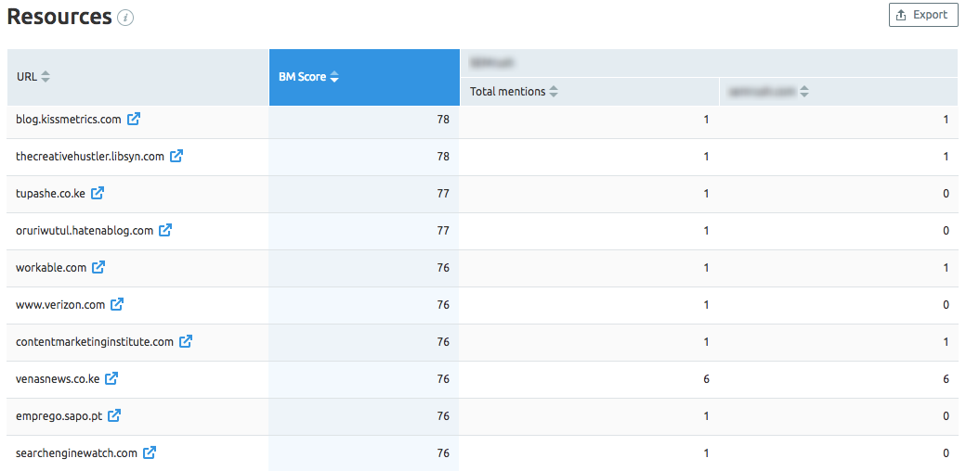Select BM Score 77 for oruriwutul.hatenablog.com
966x471 pixels.
tap(443, 231)
